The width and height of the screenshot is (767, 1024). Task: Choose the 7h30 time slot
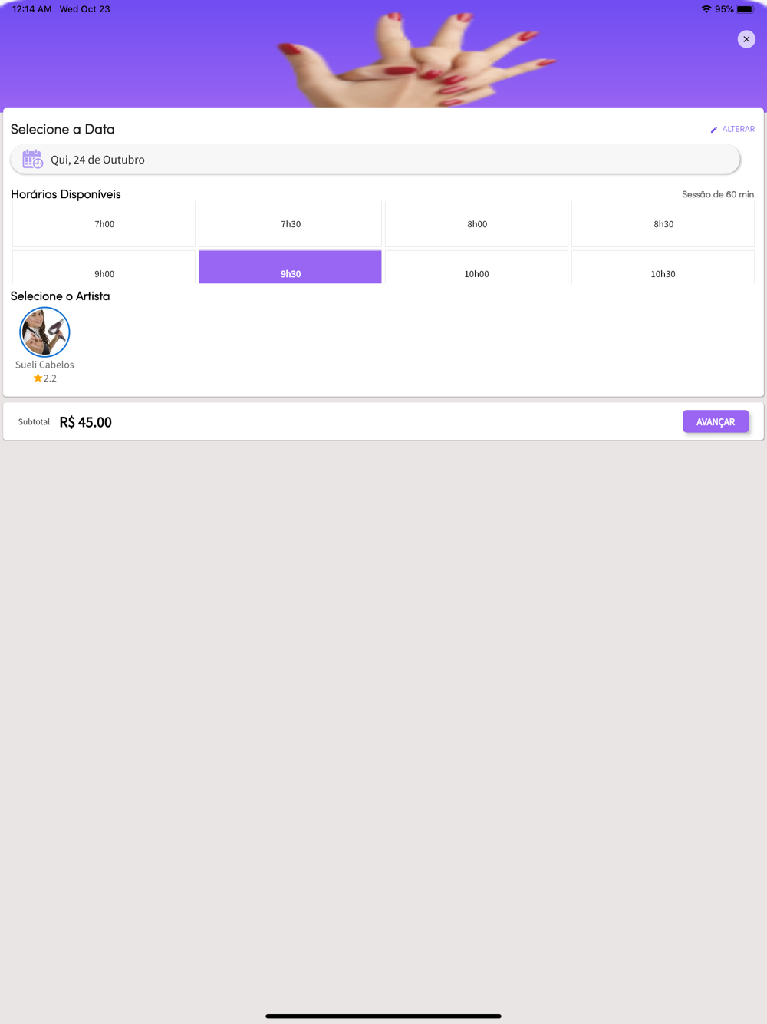(291, 224)
